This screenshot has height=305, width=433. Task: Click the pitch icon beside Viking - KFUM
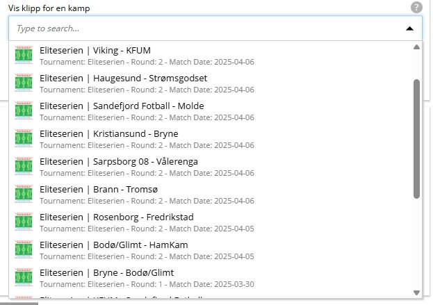pyautogui.click(x=24, y=55)
